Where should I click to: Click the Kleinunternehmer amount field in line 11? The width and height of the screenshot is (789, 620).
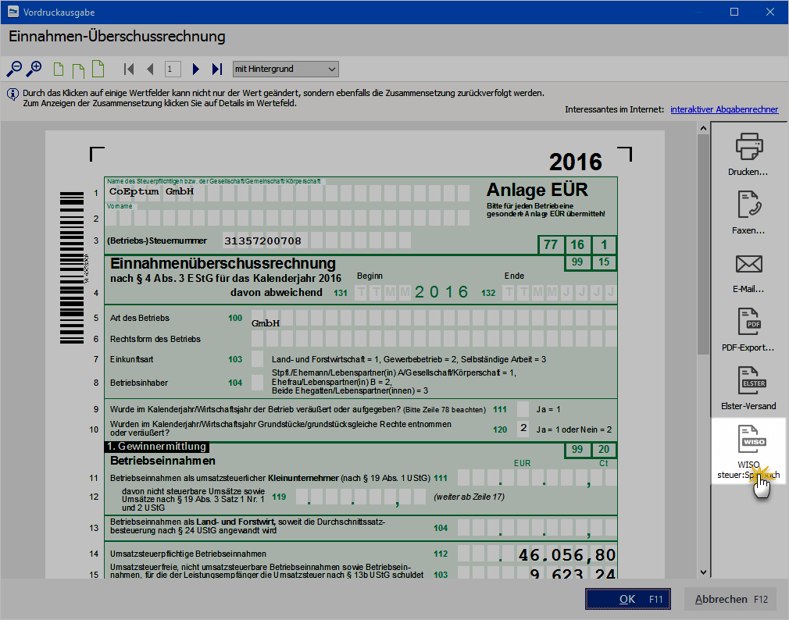point(537,478)
